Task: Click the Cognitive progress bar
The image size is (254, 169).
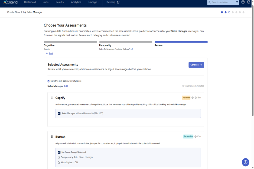Action: (x=70, y=42)
